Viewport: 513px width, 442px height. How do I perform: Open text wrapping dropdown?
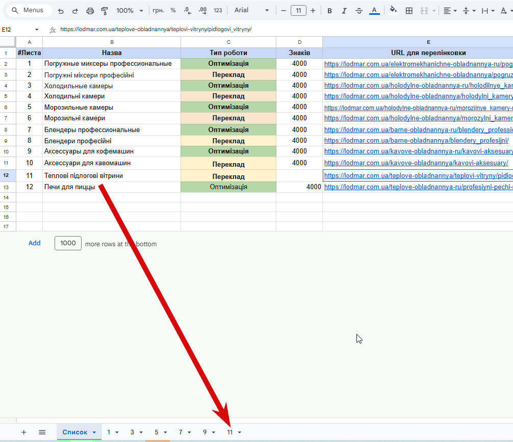[488, 11]
